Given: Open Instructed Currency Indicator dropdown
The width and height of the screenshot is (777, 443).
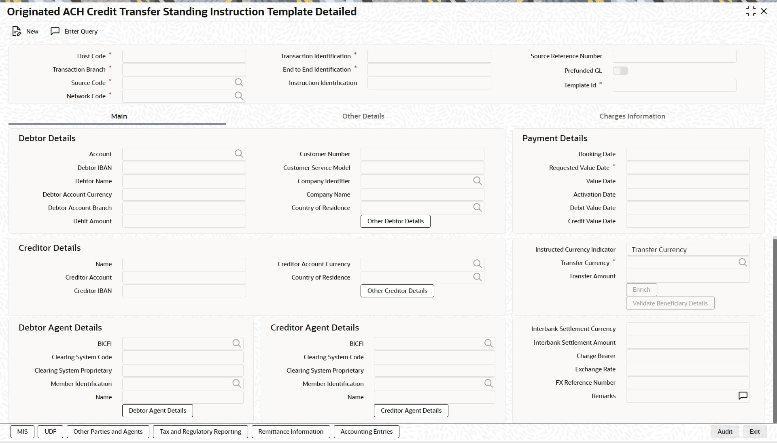Looking at the screenshot, I should pos(688,250).
